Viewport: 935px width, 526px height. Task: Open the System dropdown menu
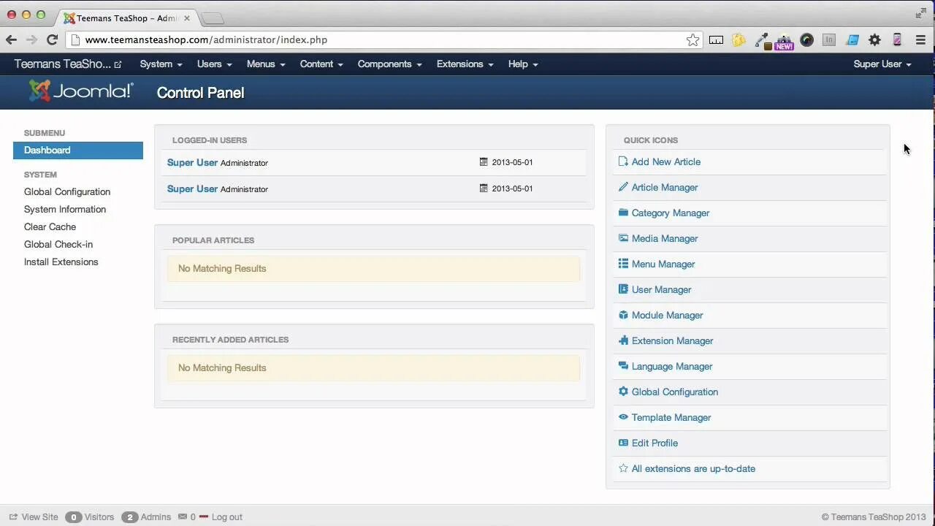coord(161,64)
